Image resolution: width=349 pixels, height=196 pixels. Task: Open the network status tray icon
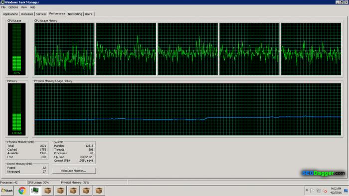pos(319,191)
